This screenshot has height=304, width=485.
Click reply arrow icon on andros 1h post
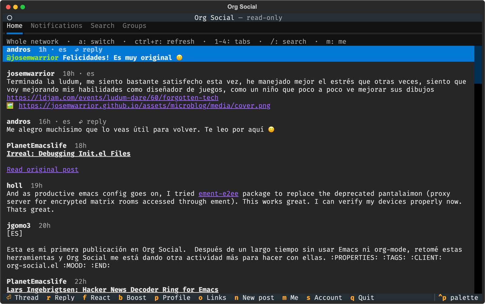coord(77,50)
